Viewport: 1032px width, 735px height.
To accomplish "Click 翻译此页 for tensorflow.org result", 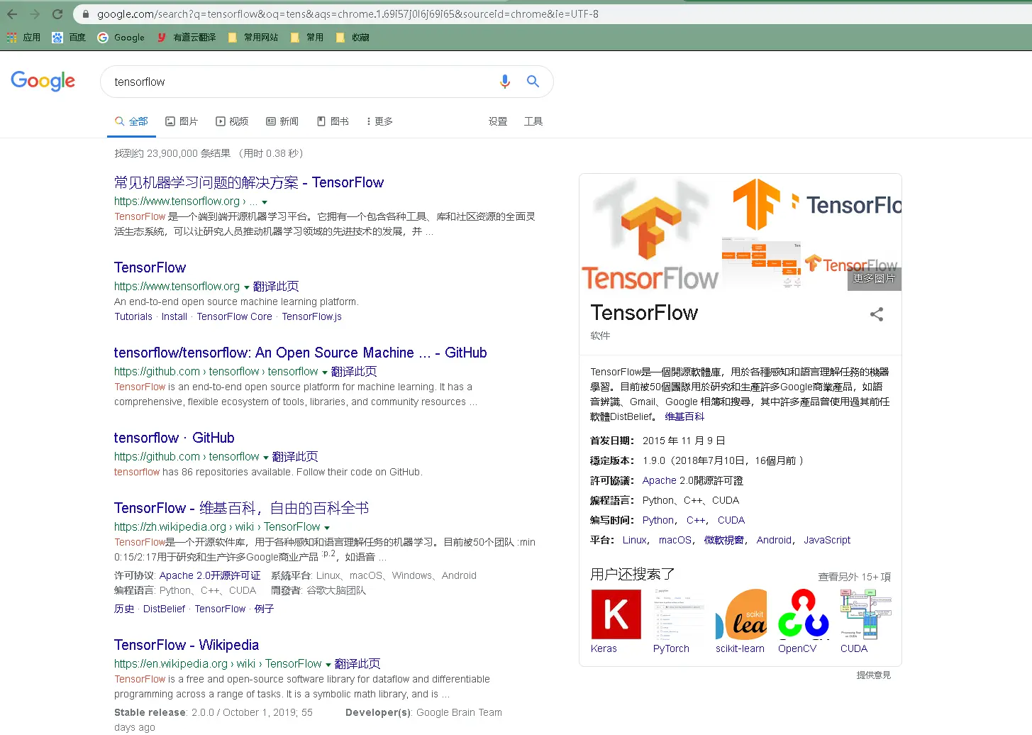I will 276,286.
